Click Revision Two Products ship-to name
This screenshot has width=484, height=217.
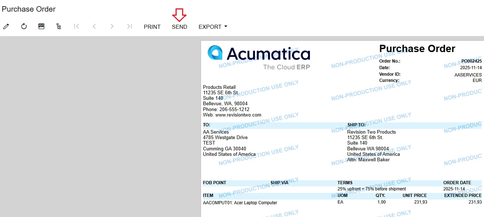[x=371, y=132]
